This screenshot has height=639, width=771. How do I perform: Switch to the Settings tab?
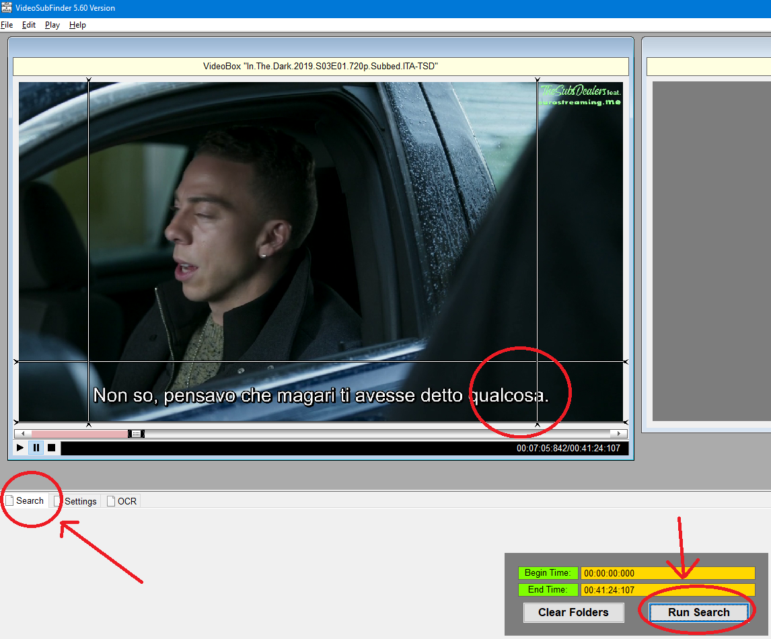pyautogui.click(x=75, y=501)
